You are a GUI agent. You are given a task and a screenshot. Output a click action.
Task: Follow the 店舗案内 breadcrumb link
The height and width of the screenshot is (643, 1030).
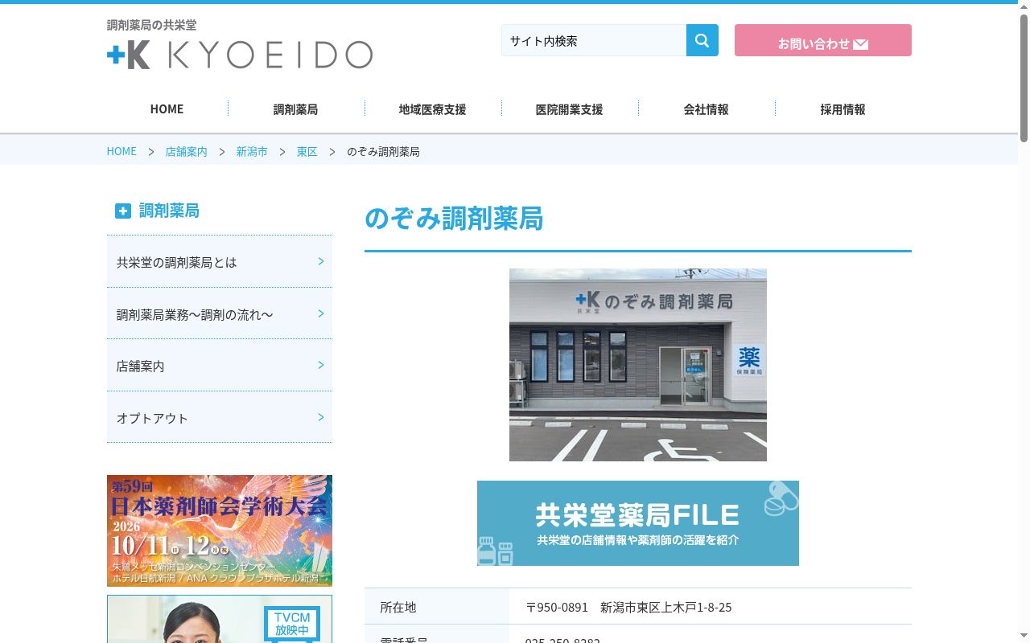pos(186,151)
